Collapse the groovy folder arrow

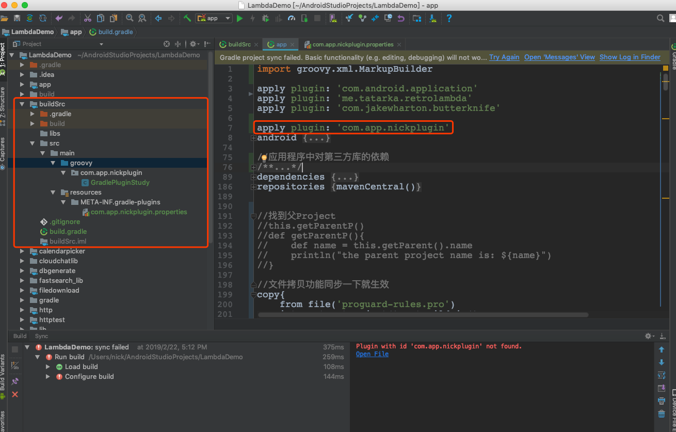[53, 163]
